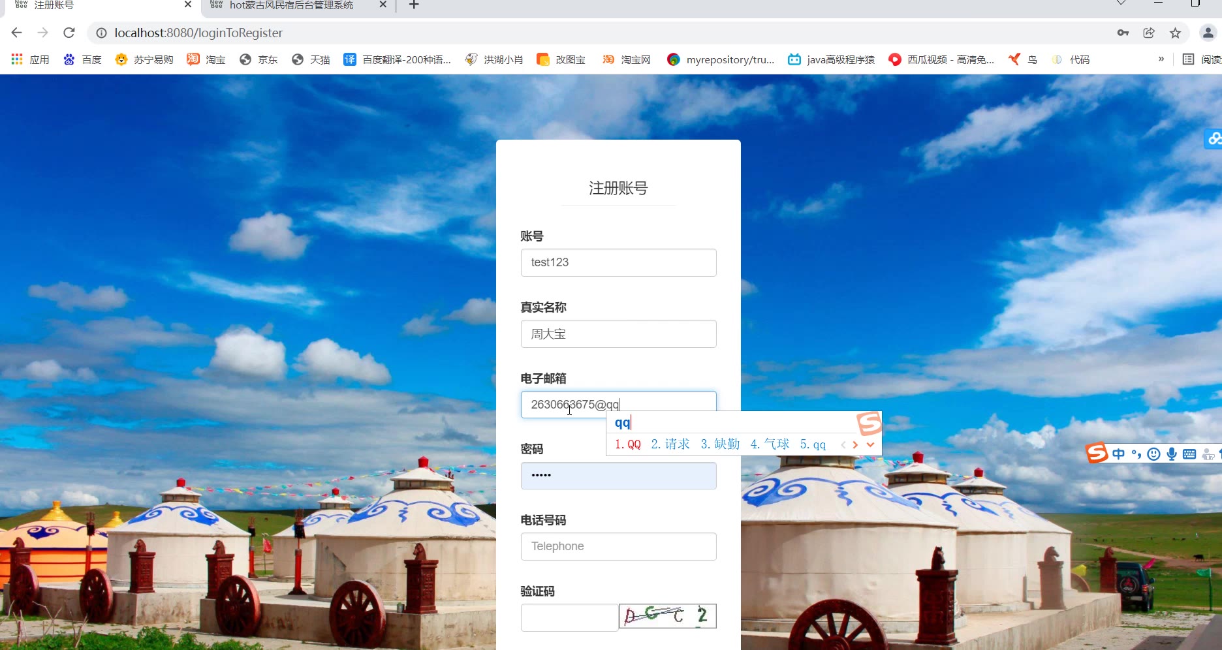This screenshot has width=1222, height=650.
Task: Click the 密码 password field
Action: tap(619, 476)
